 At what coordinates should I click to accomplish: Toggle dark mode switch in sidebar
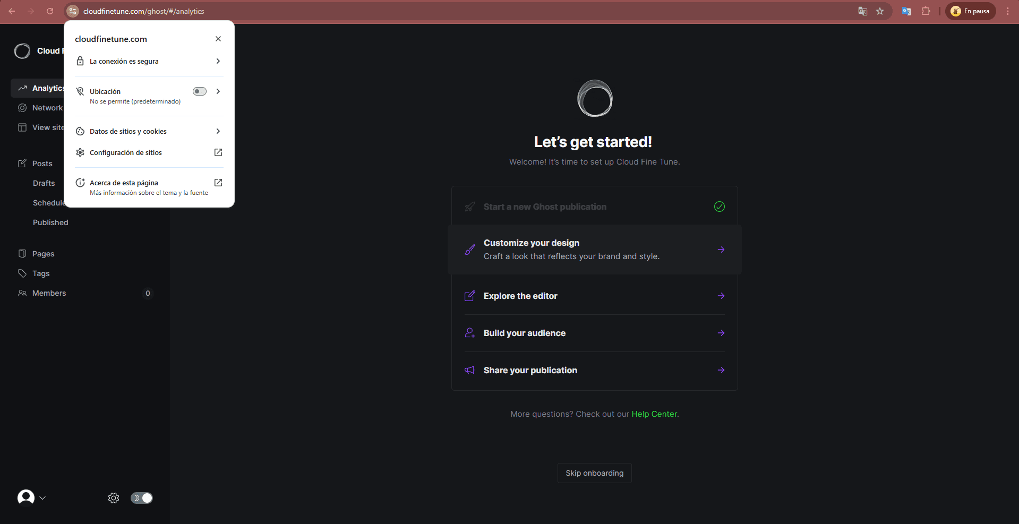pyautogui.click(x=142, y=498)
